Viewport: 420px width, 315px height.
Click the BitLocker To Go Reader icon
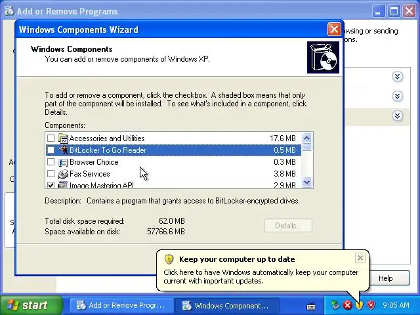(63, 150)
